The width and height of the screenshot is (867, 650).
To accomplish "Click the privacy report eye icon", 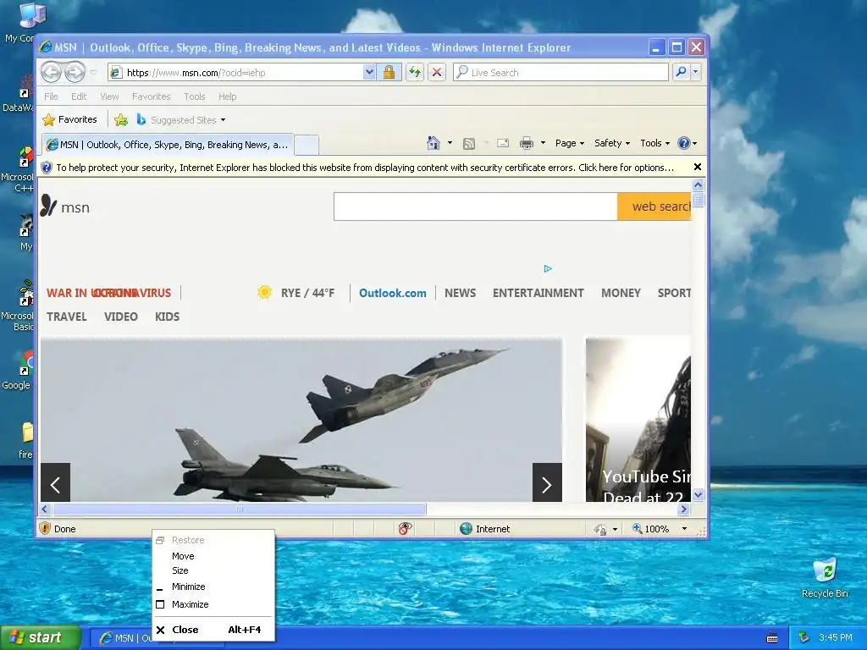I will tap(405, 529).
